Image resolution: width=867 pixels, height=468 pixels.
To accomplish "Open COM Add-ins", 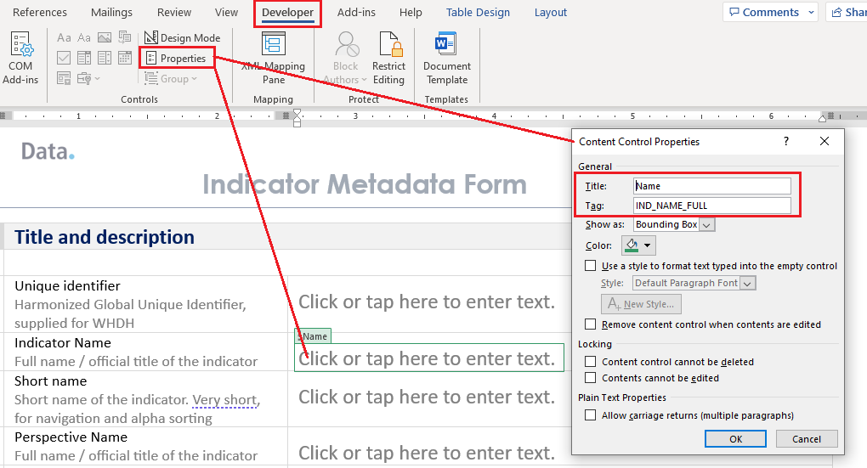I will click(x=20, y=58).
